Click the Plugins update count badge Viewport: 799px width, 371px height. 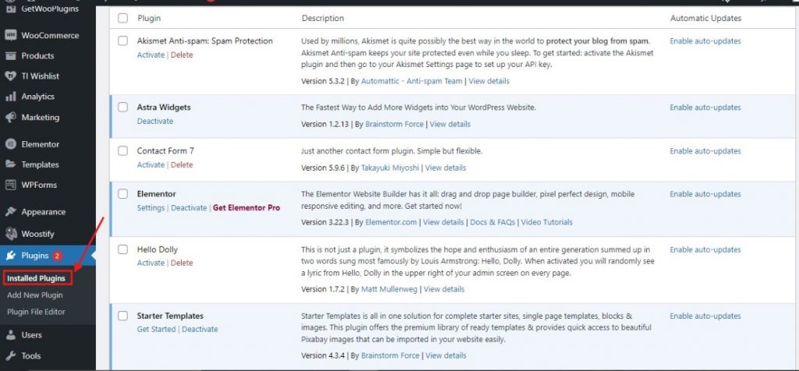pyautogui.click(x=57, y=256)
